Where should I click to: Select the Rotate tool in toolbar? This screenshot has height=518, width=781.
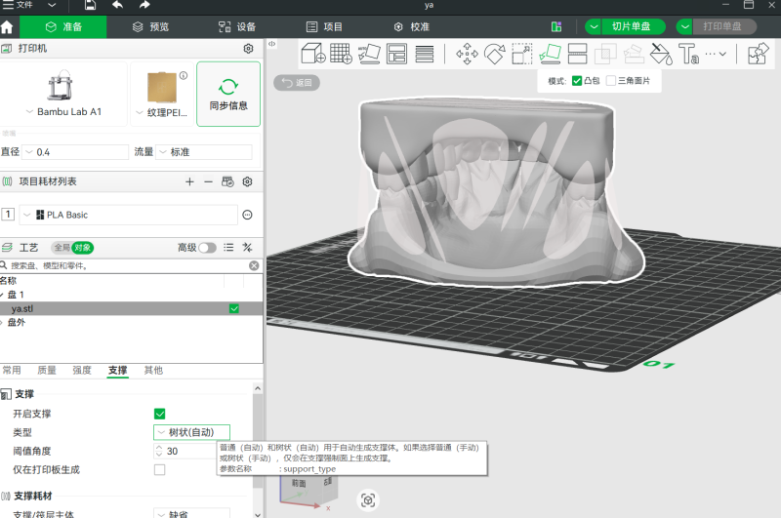tap(494, 54)
